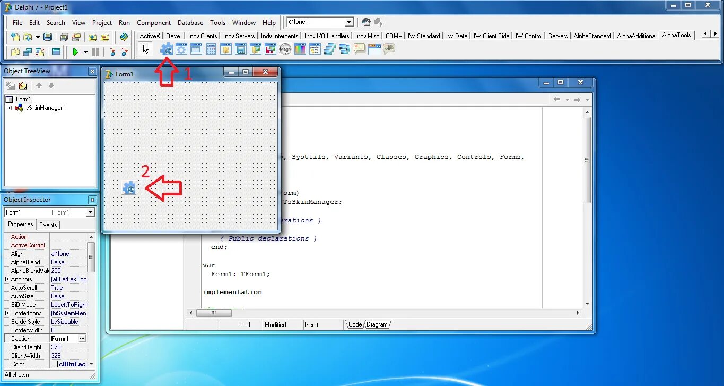
Task: Open the File menu
Action: point(18,23)
